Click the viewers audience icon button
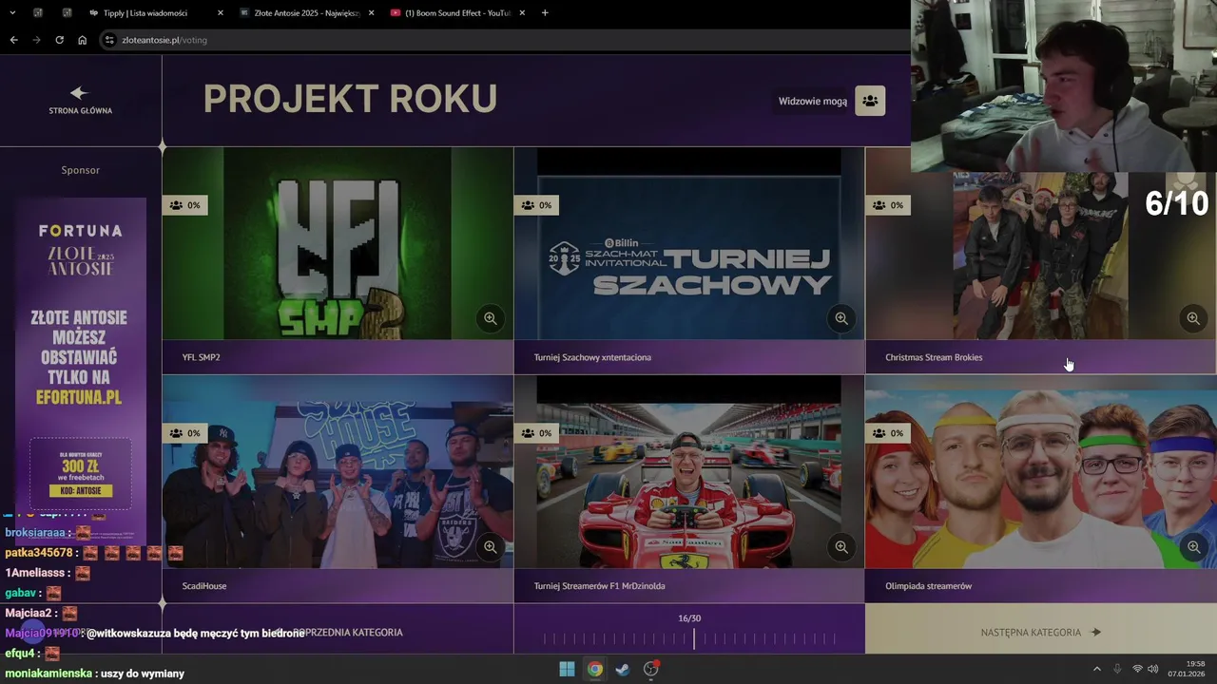 click(870, 101)
